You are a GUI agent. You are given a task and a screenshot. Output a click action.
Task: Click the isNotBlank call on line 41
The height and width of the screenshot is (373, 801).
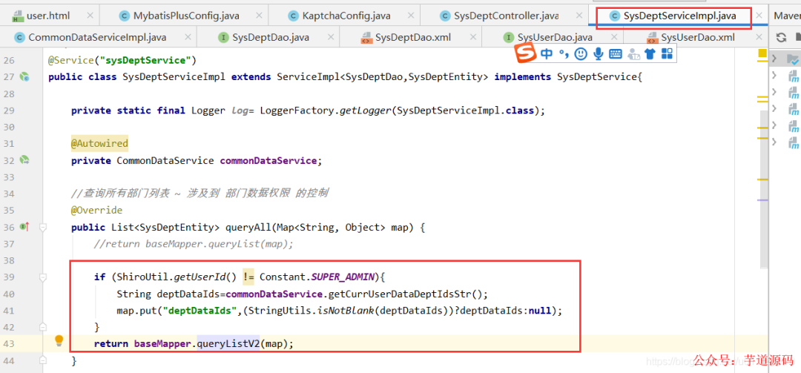click(346, 311)
